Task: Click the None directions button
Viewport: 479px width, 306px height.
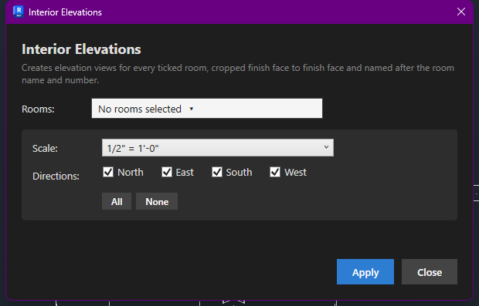Action: click(157, 201)
